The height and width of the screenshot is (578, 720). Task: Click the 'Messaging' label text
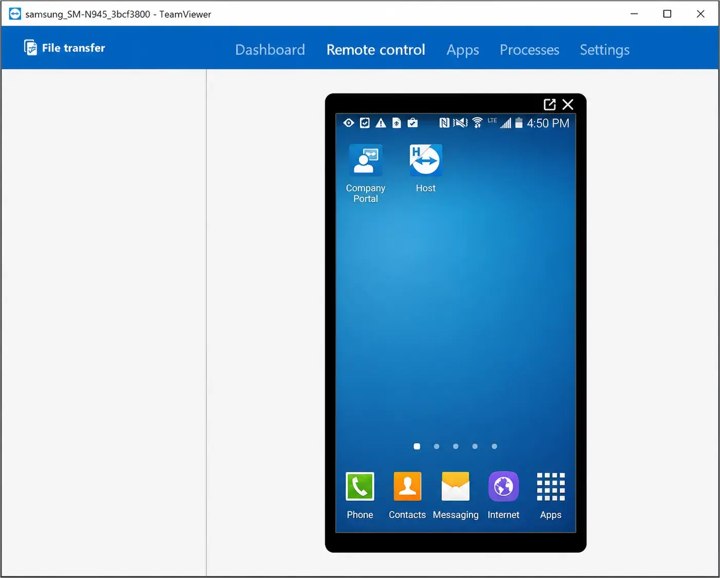(456, 515)
